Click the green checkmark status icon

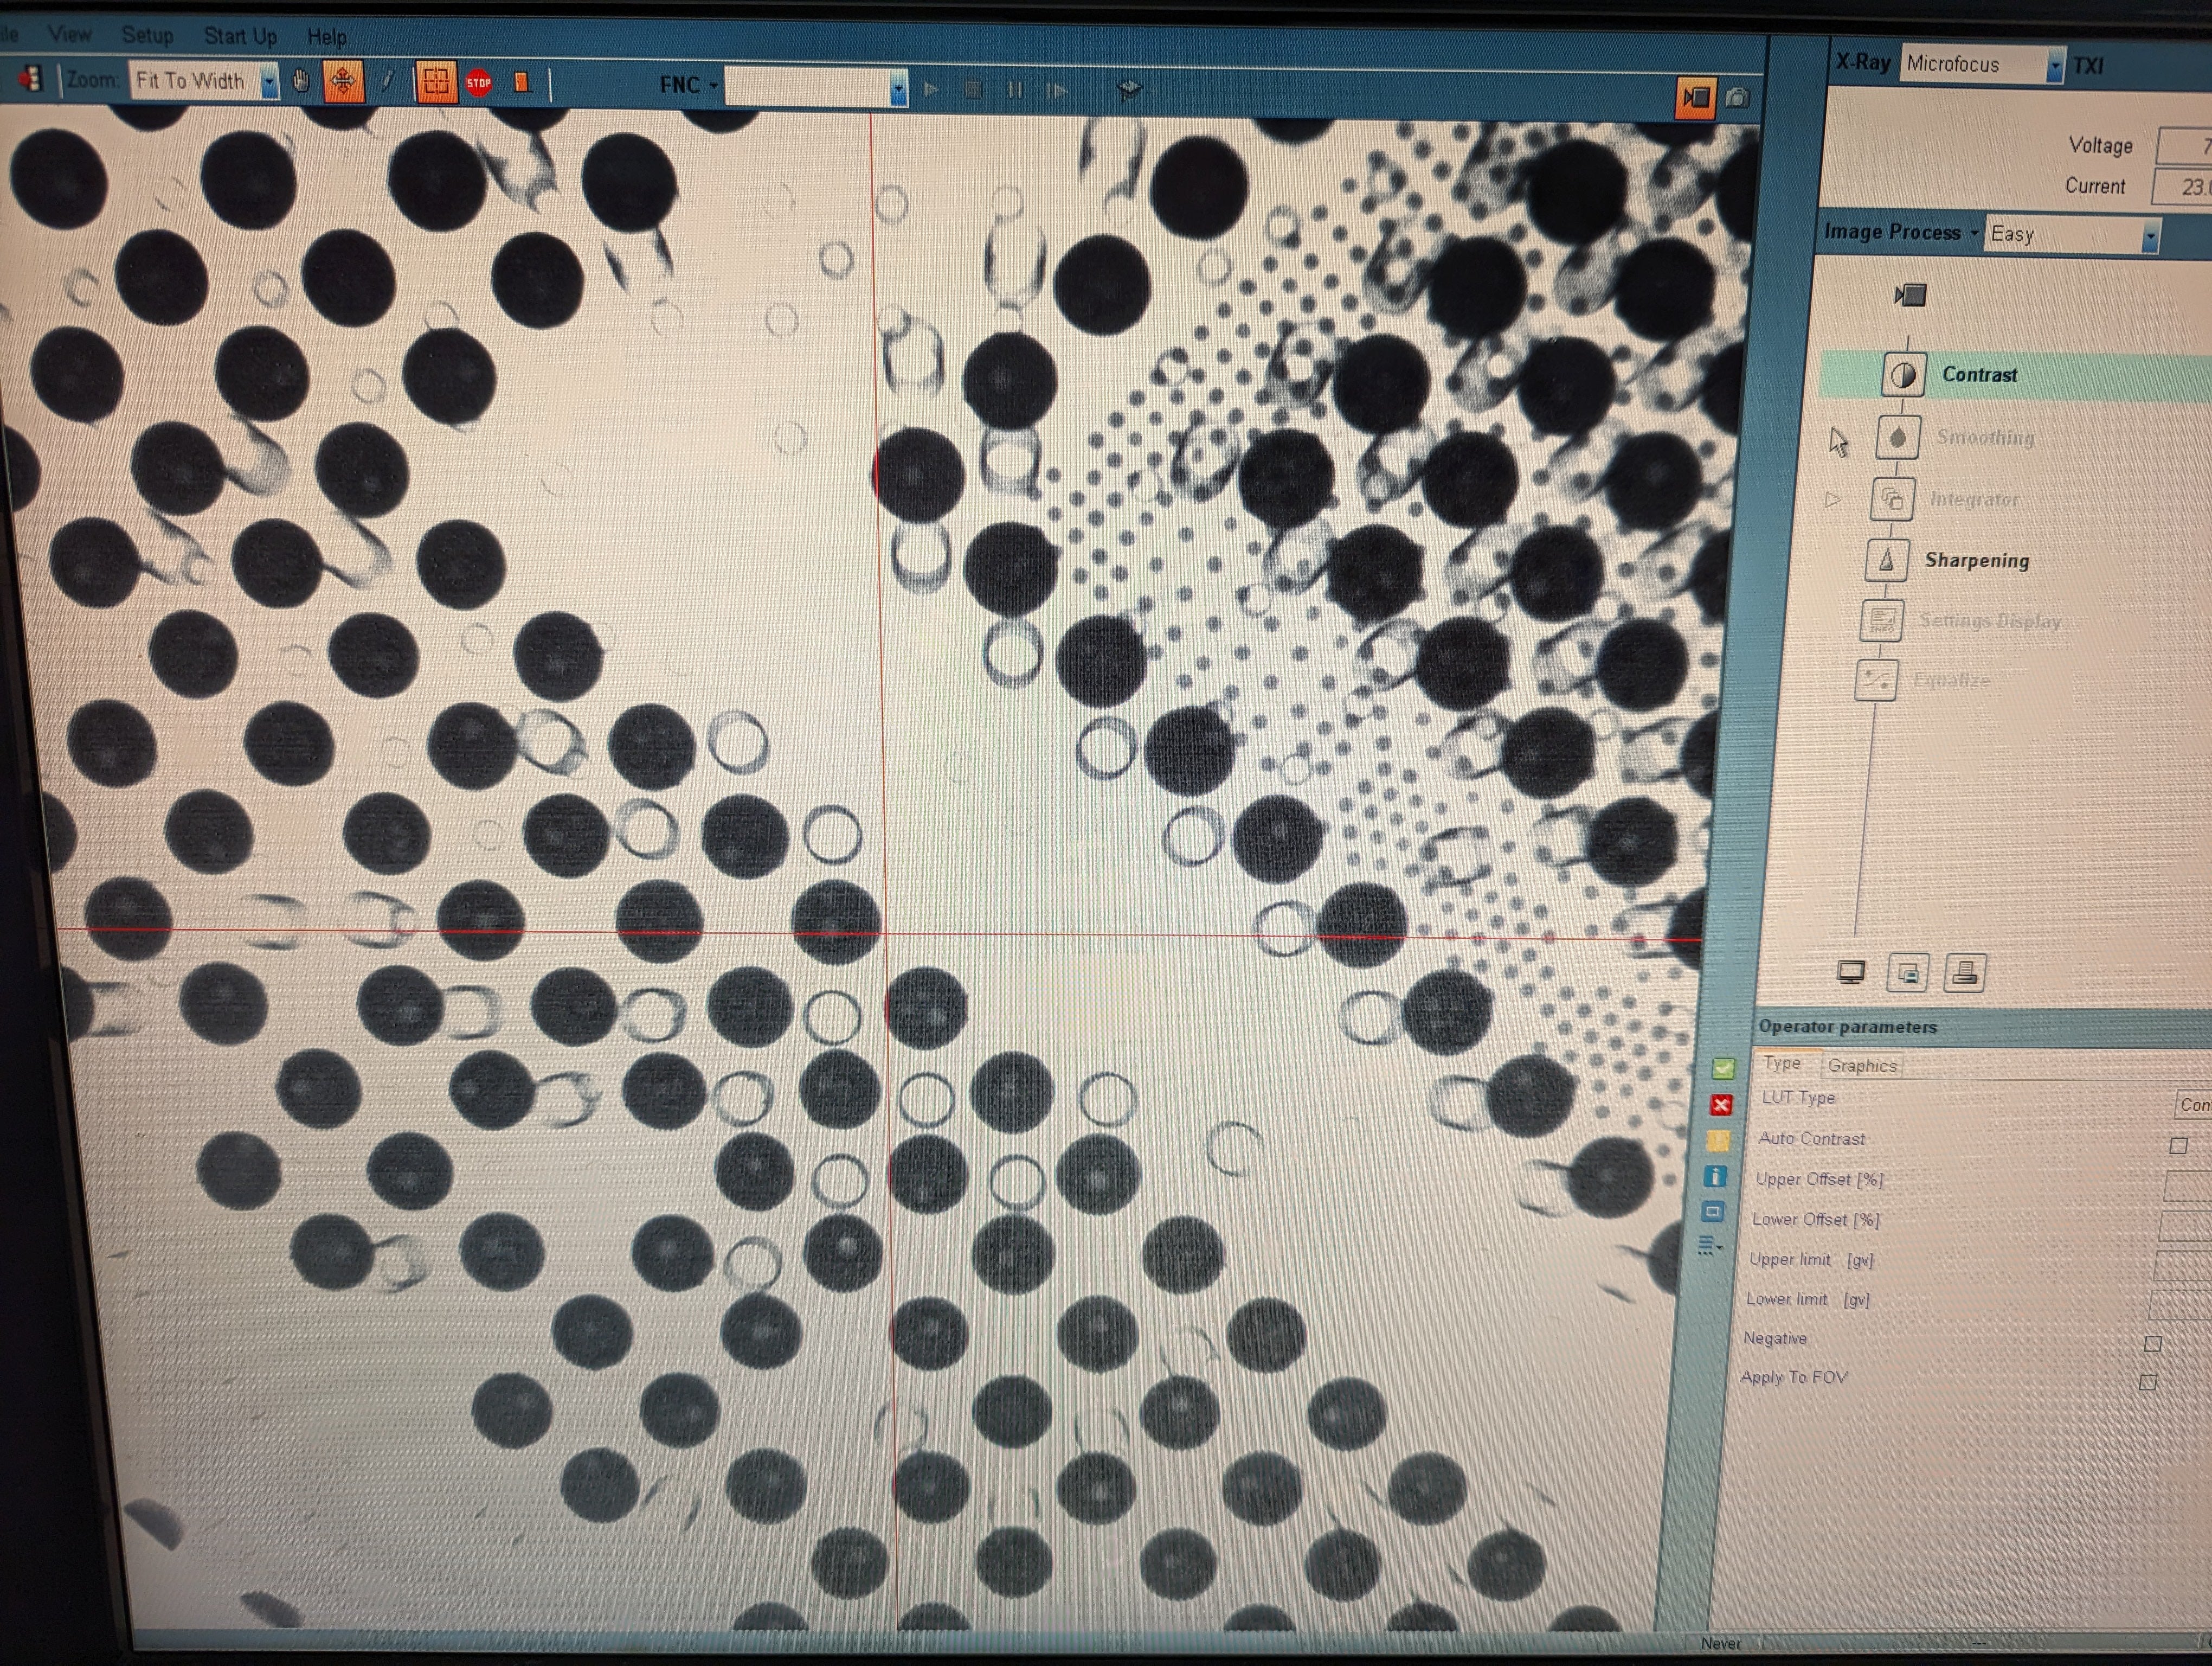tap(1722, 1068)
